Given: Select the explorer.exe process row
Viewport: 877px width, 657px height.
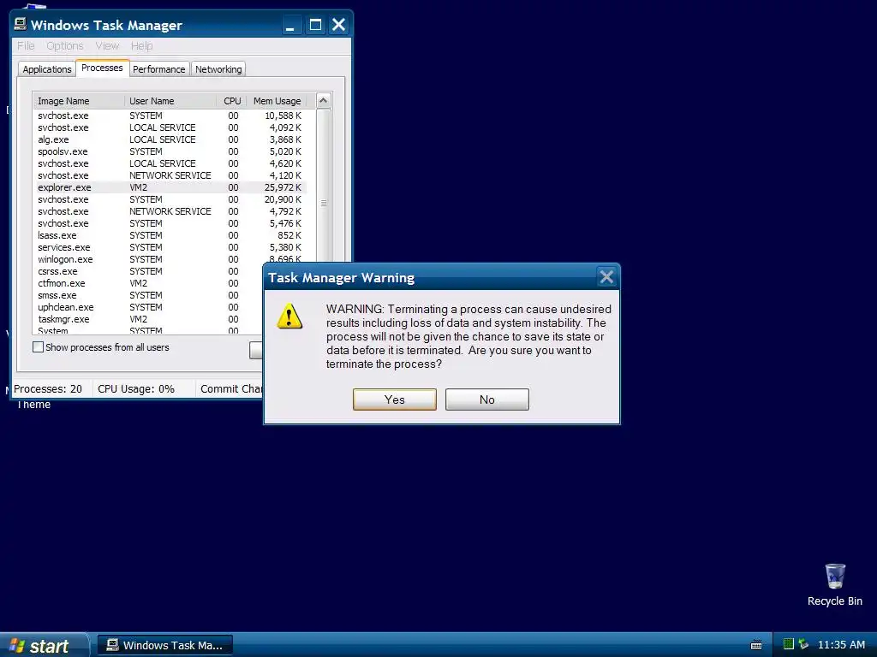Looking at the screenshot, I should click(x=171, y=187).
